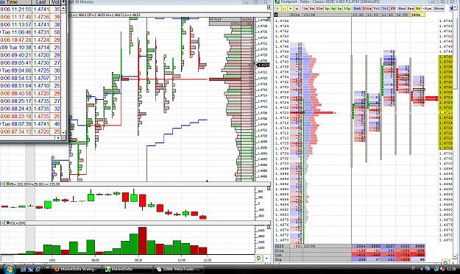460x274 pixels.
Task: Sort trade list by Vol column header
Action: [55, 2]
